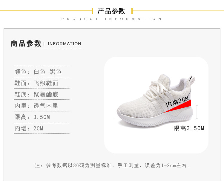224x184 pixels.
Task: Click the PRODUCT INFORMATION subtitle
Action: pos(112,19)
